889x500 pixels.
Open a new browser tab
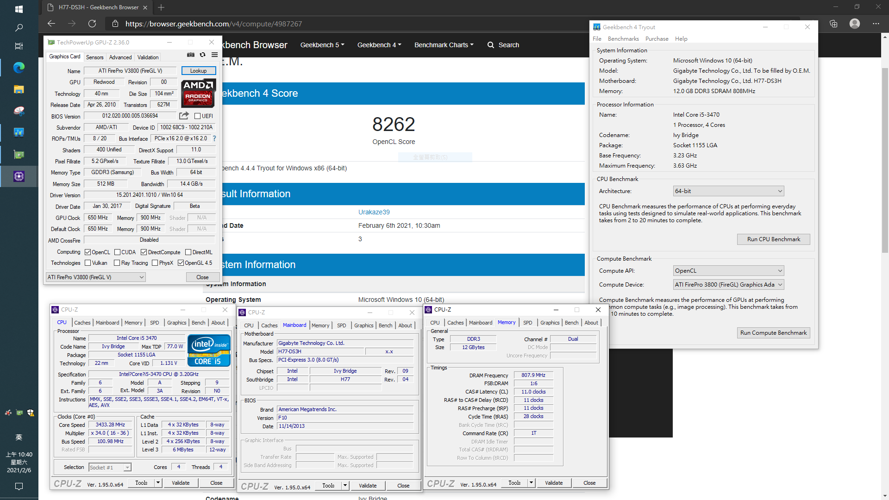click(161, 7)
